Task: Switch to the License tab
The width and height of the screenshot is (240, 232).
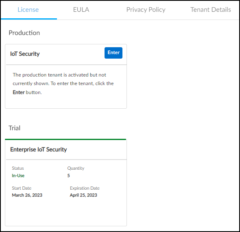Action: tap(28, 10)
